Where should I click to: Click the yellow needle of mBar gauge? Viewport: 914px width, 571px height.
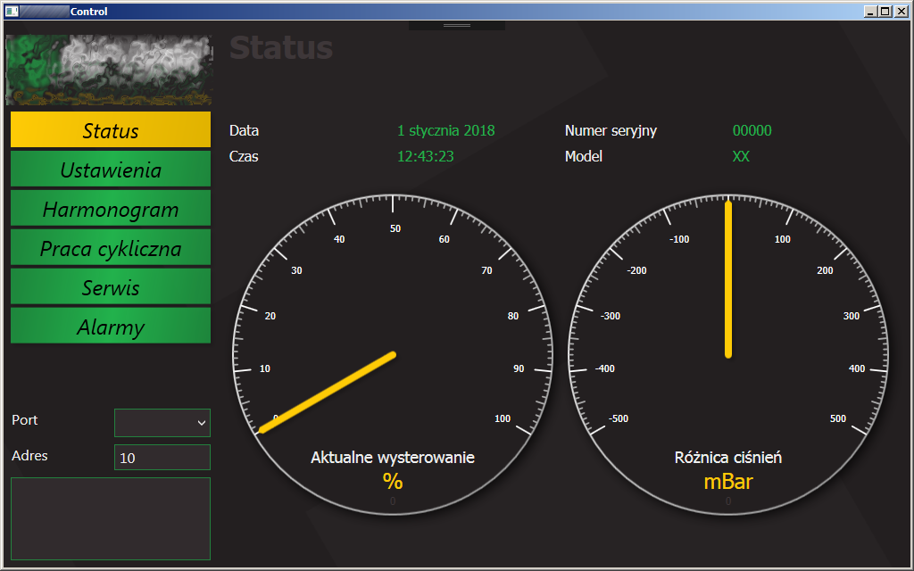pyautogui.click(x=728, y=278)
